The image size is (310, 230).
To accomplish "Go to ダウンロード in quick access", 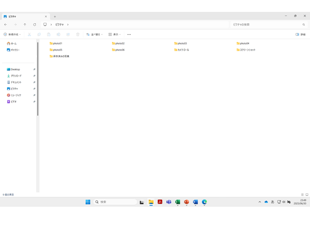I will pos(16,76).
